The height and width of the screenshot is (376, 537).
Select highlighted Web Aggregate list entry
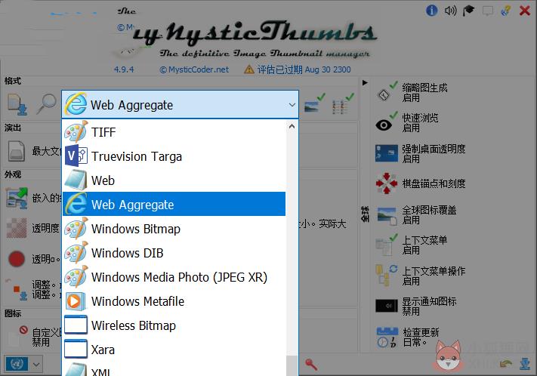pyautogui.click(x=174, y=204)
